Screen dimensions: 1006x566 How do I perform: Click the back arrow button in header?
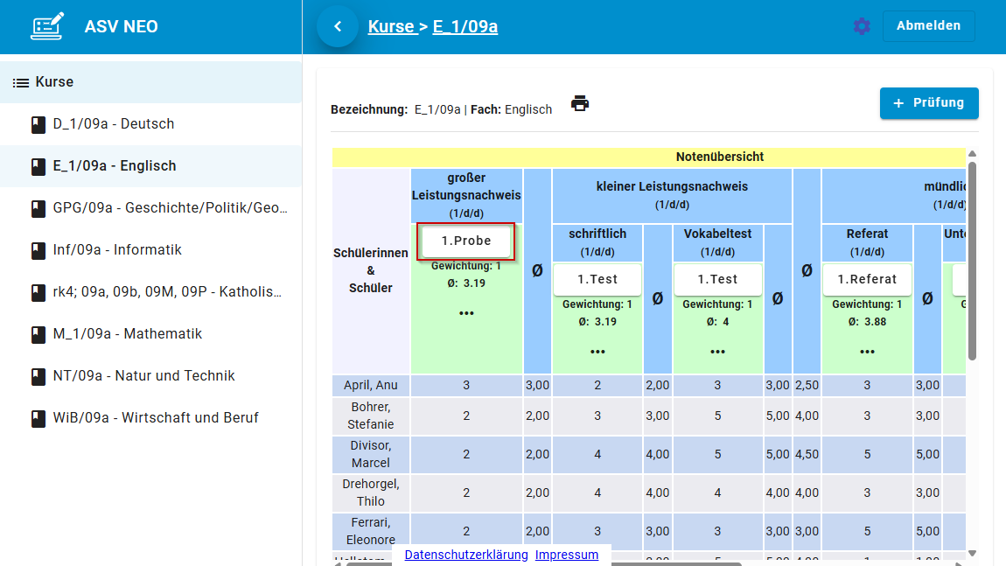[x=339, y=26]
